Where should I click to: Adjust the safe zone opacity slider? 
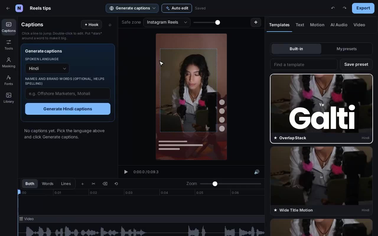[x=207, y=22]
